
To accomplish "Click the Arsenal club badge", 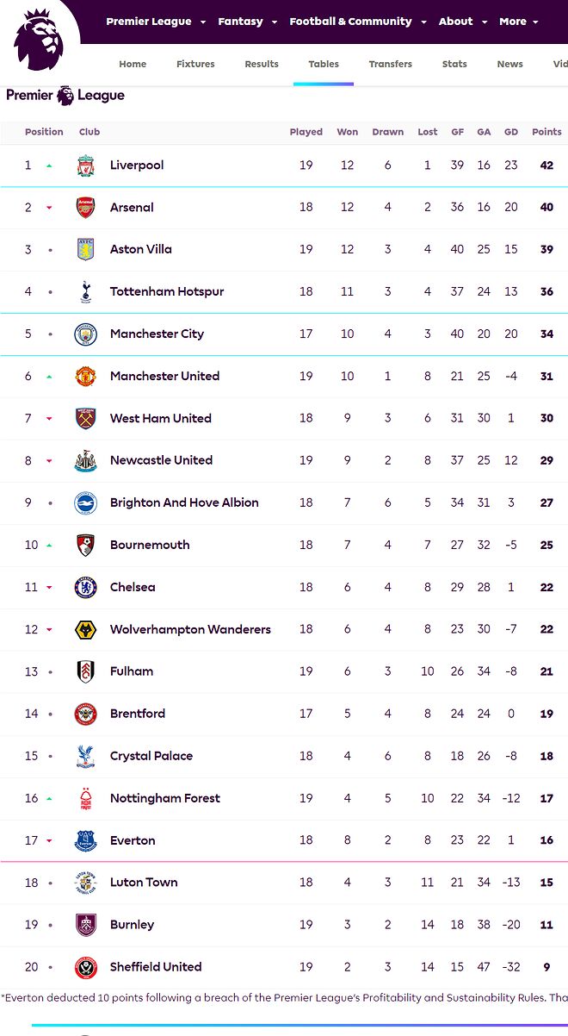I will tap(85, 207).
